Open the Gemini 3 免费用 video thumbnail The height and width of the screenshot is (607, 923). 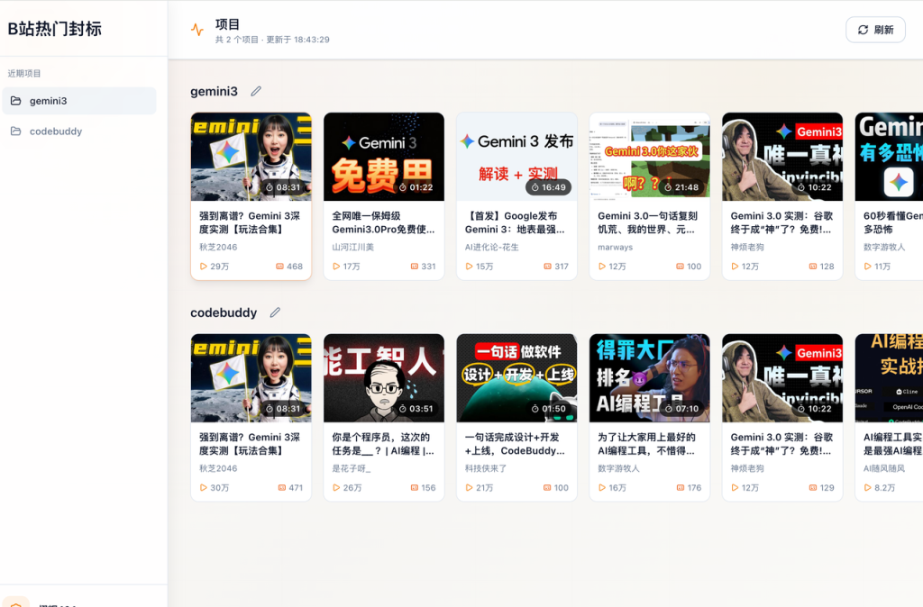[x=383, y=156]
